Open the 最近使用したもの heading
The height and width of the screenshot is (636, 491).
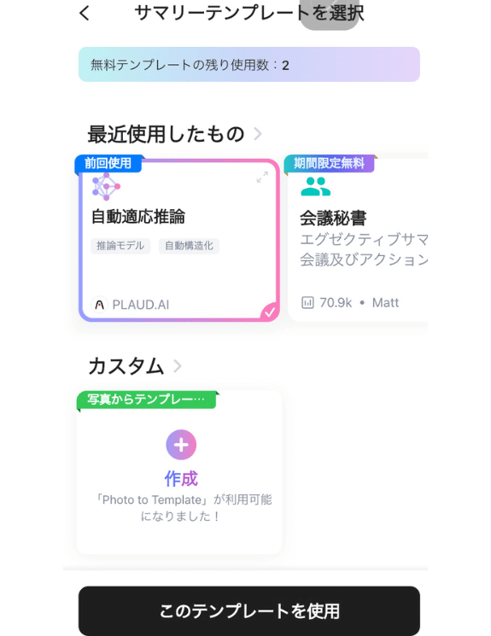(x=166, y=134)
